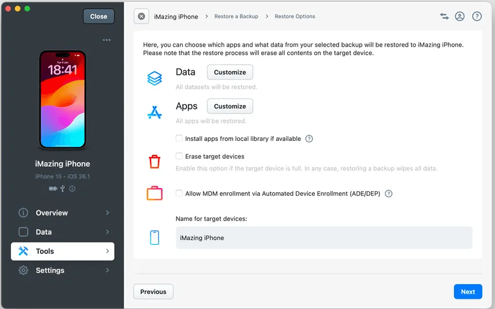Image resolution: width=495 pixels, height=309 pixels.
Task: Show help for installing apps from local library
Action: (309, 138)
